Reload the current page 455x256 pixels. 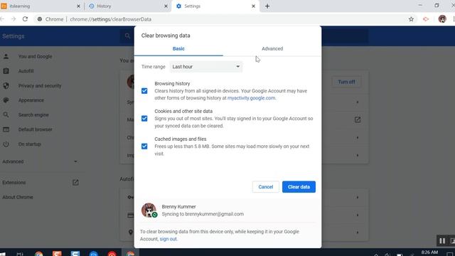pyautogui.click(x=26, y=19)
